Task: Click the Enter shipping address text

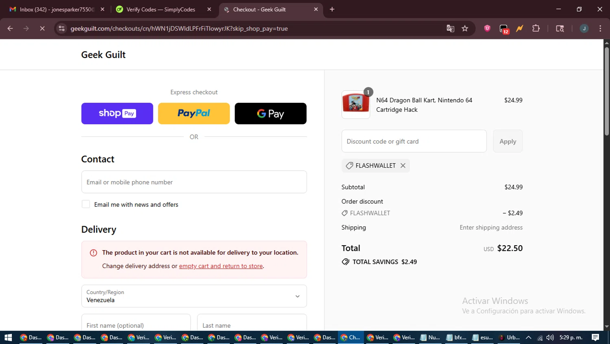Action: (491, 227)
